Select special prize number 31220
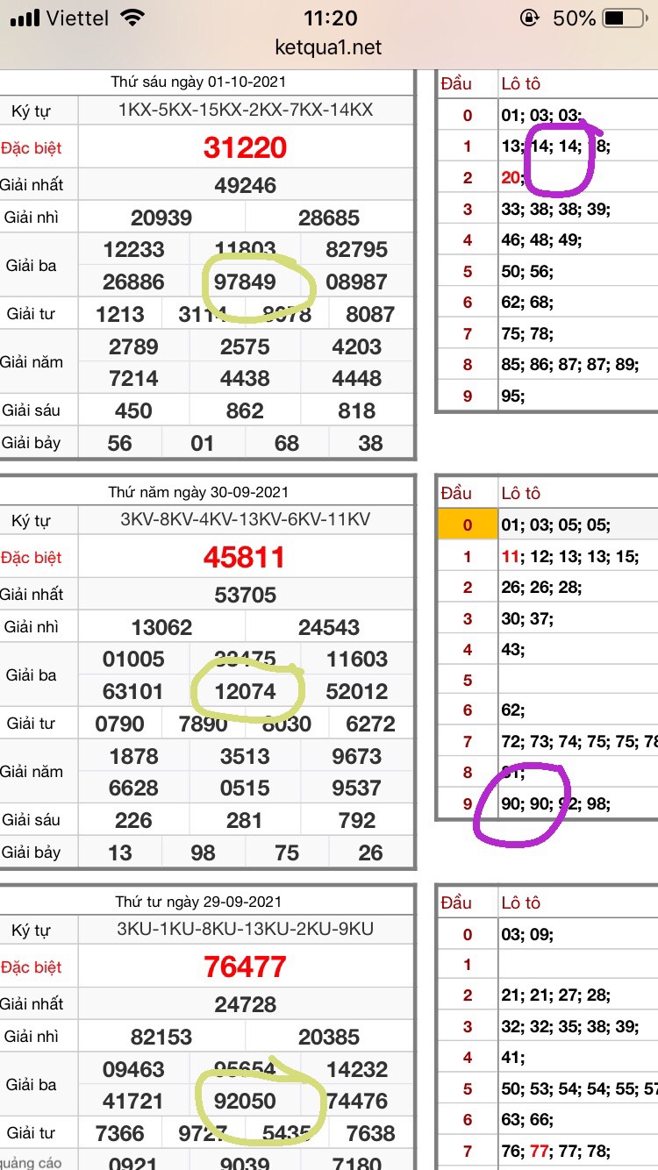This screenshot has height=1170, width=658. point(246,147)
